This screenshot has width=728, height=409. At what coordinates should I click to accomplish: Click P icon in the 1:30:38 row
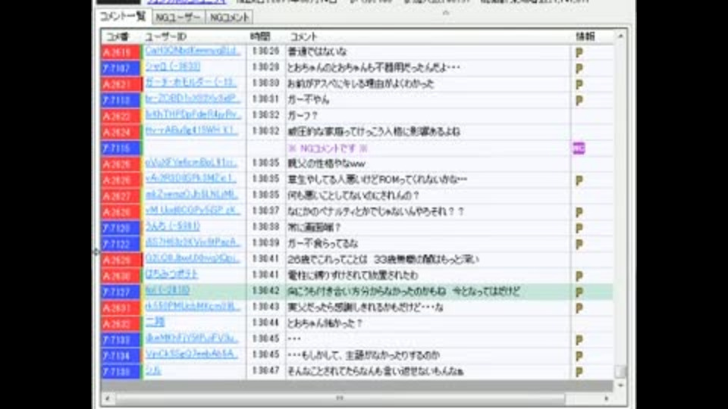pyautogui.click(x=579, y=228)
